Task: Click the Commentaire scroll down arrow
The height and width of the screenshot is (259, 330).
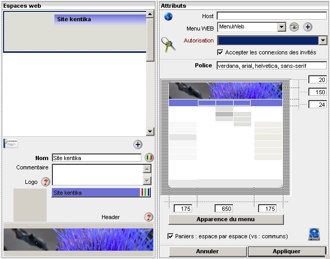Action: (147, 181)
